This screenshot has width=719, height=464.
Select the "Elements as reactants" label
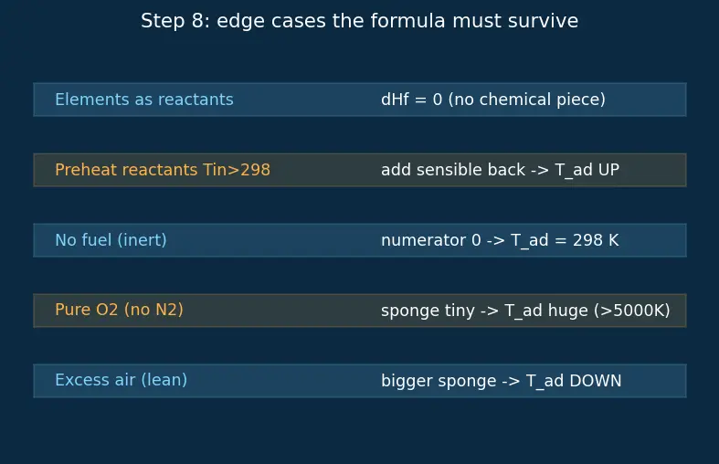click(144, 100)
